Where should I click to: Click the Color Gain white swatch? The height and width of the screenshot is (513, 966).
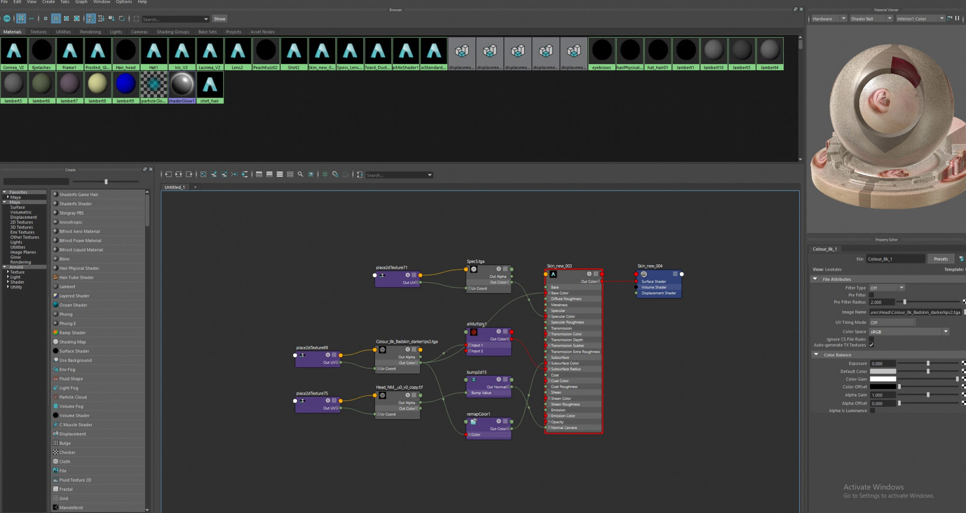(x=883, y=379)
